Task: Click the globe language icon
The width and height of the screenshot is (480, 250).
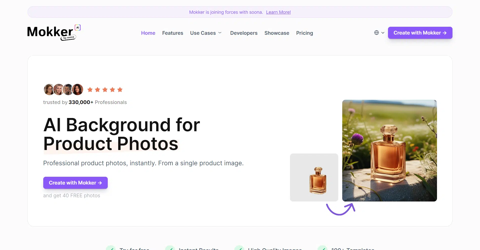Action: [x=376, y=33]
